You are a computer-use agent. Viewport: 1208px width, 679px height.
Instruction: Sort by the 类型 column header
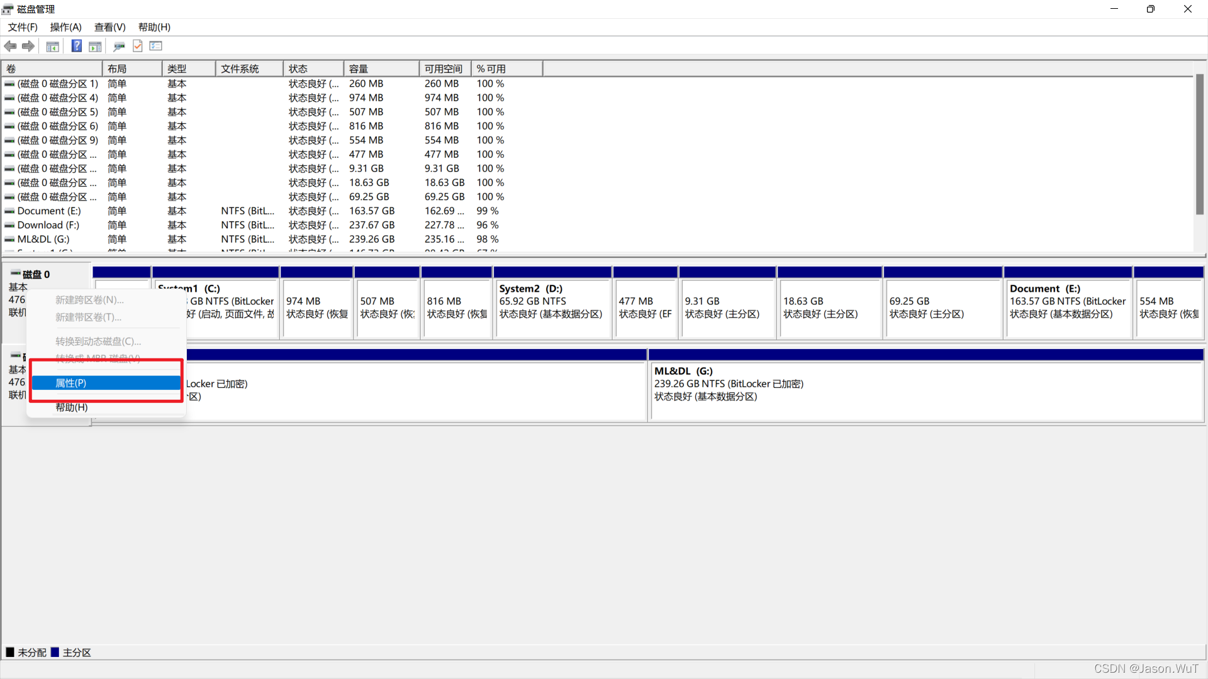tap(189, 69)
